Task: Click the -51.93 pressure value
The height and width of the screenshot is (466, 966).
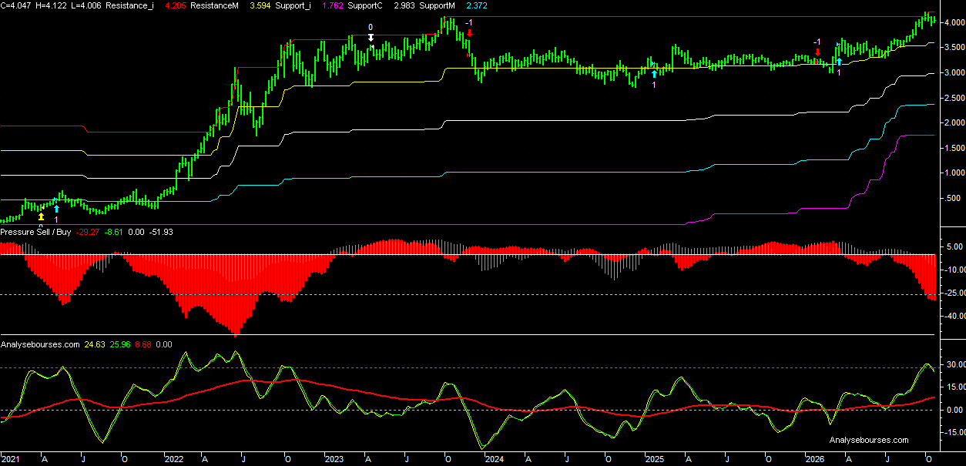Action: point(161,232)
